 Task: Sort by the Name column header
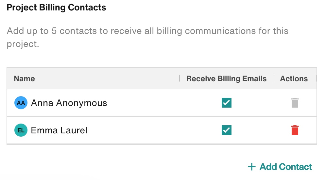coord(24,79)
